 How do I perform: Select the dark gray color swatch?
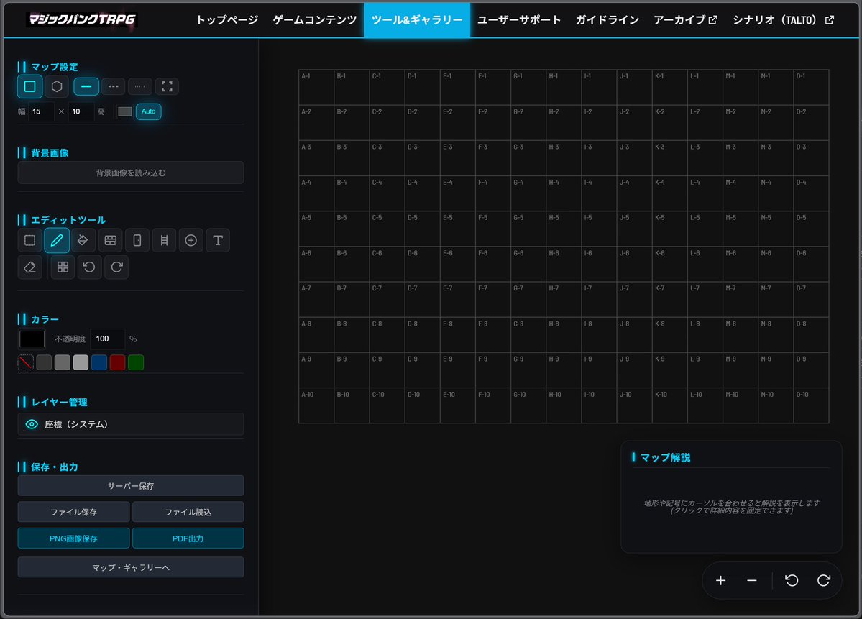click(44, 362)
